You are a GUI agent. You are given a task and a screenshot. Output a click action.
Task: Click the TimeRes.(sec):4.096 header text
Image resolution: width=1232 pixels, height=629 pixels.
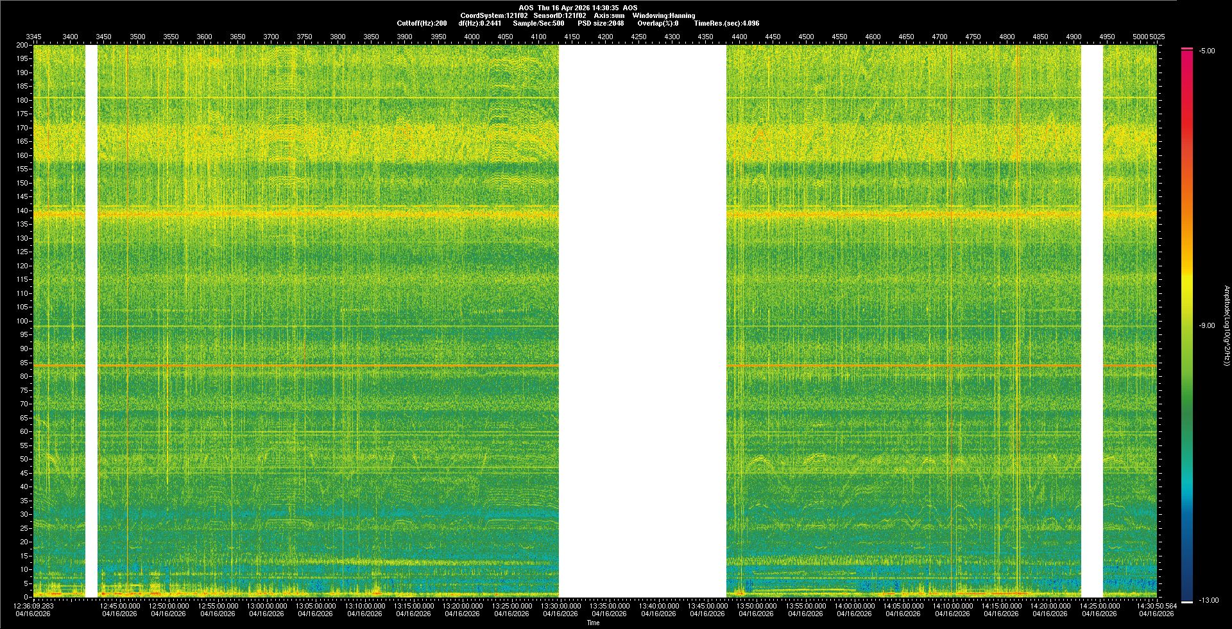(x=726, y=23)
